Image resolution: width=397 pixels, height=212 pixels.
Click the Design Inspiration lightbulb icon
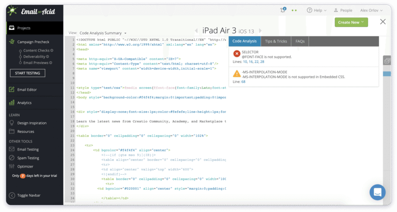pyautogui.click(x=12, y=123)
